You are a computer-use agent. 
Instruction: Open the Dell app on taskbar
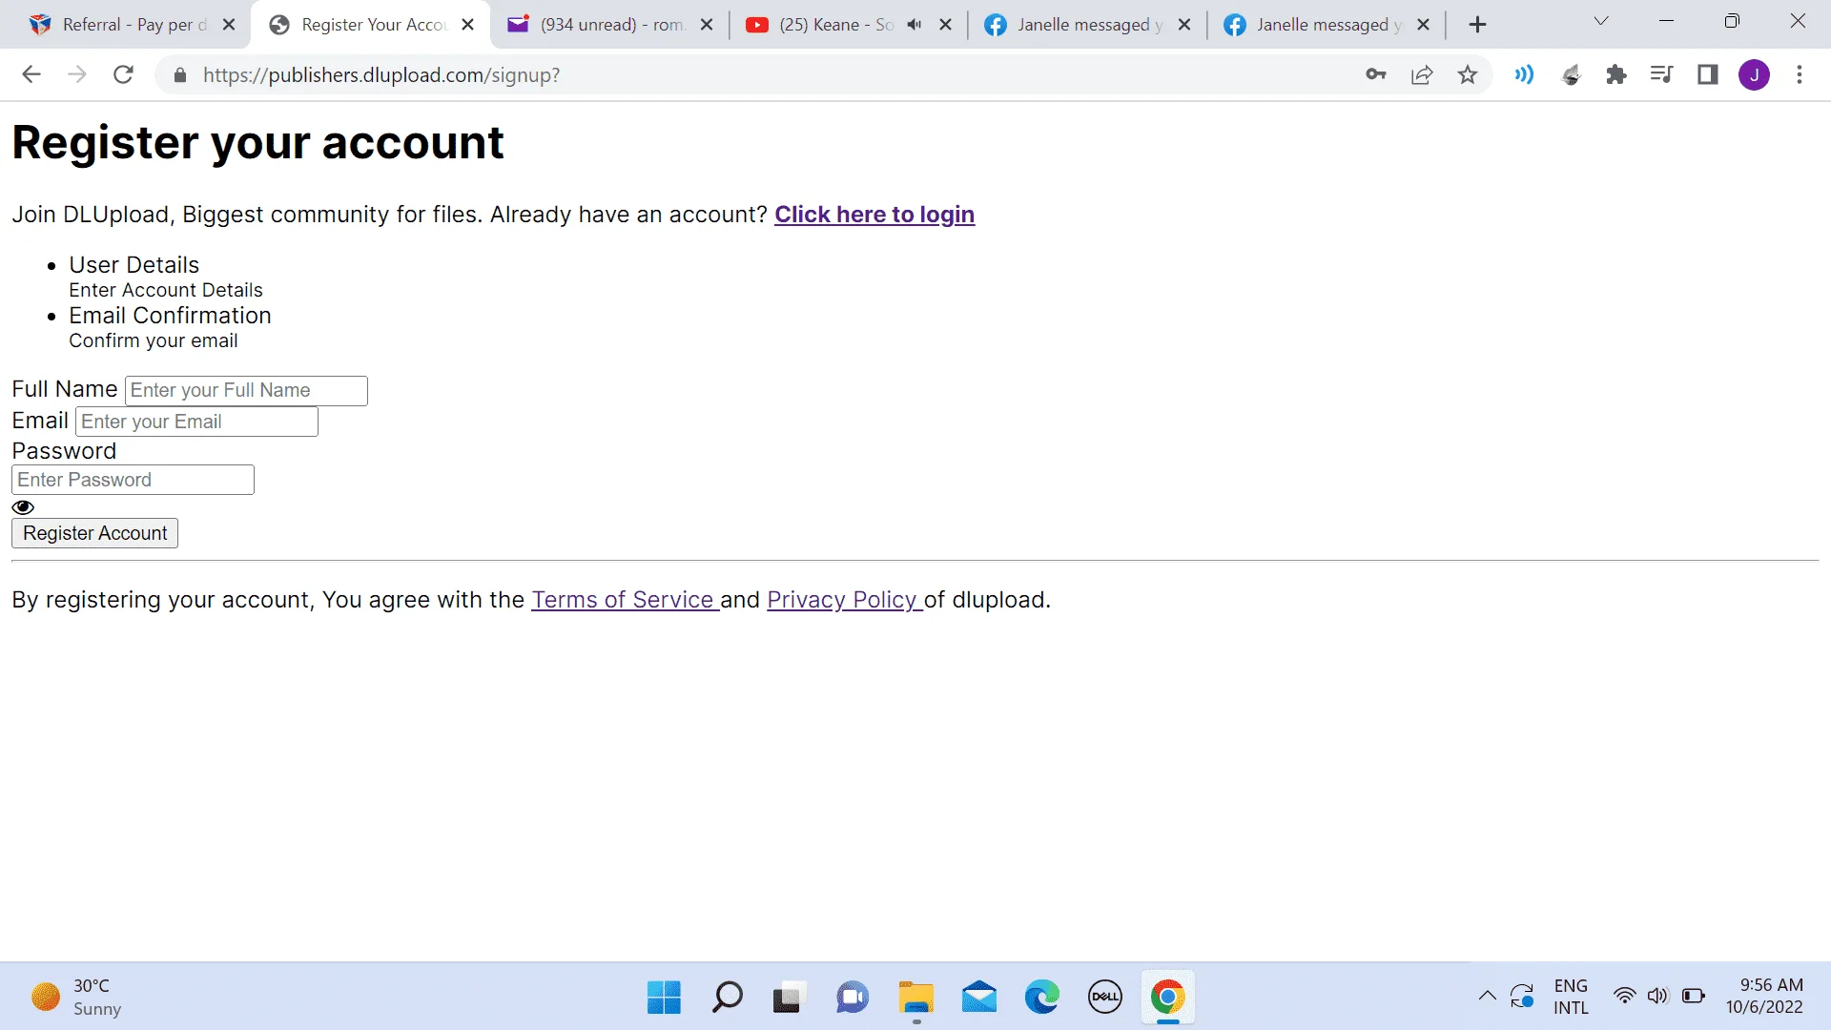tap(1105, 998)
